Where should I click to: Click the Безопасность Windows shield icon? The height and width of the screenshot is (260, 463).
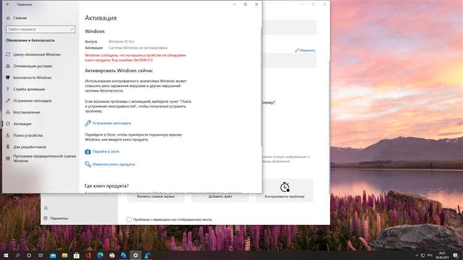coord(8,78)
